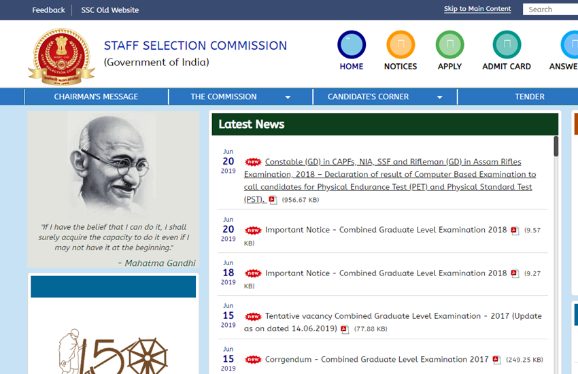The width and height of the screenshot is (578, 374).
Task: Click the APPLY circular icon
Action: point(449,45)
